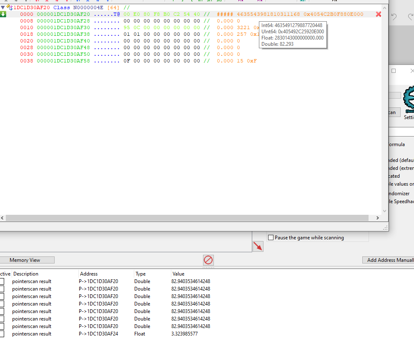This screenshot has width=414, height=338.
Task: Click right arrow of horizontal scrollbar
Action: click(378, 218)
